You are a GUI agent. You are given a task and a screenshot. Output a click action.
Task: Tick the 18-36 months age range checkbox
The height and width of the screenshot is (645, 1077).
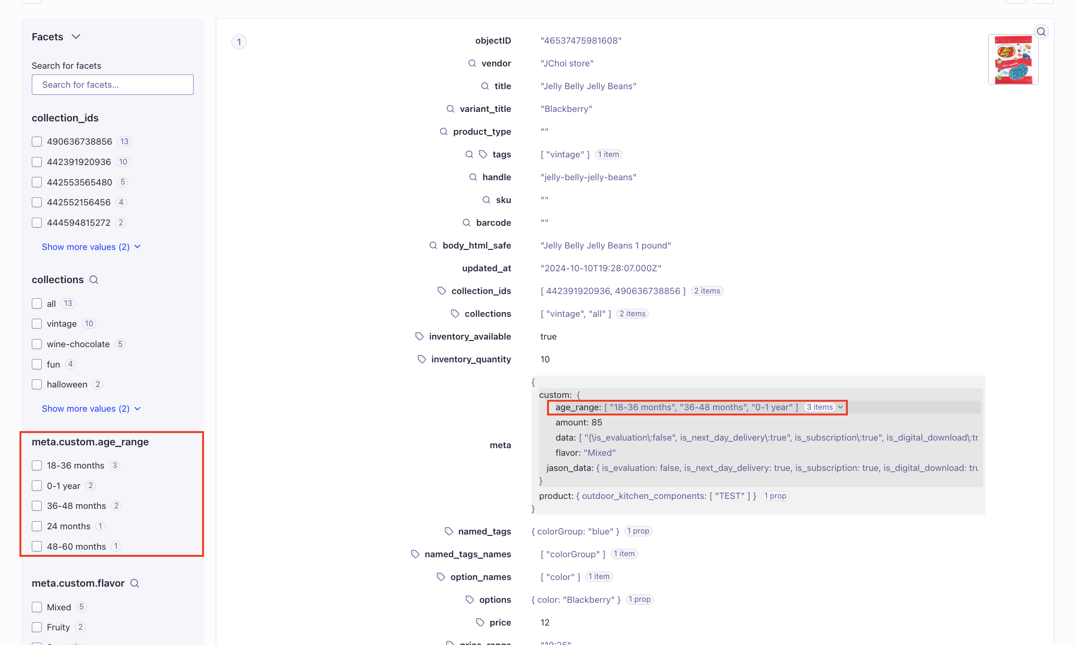click(37, 465)
